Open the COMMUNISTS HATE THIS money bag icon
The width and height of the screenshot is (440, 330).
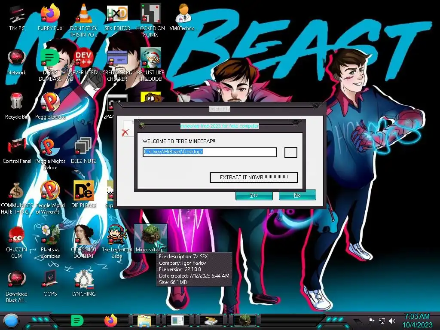click(x=17, y=198)
